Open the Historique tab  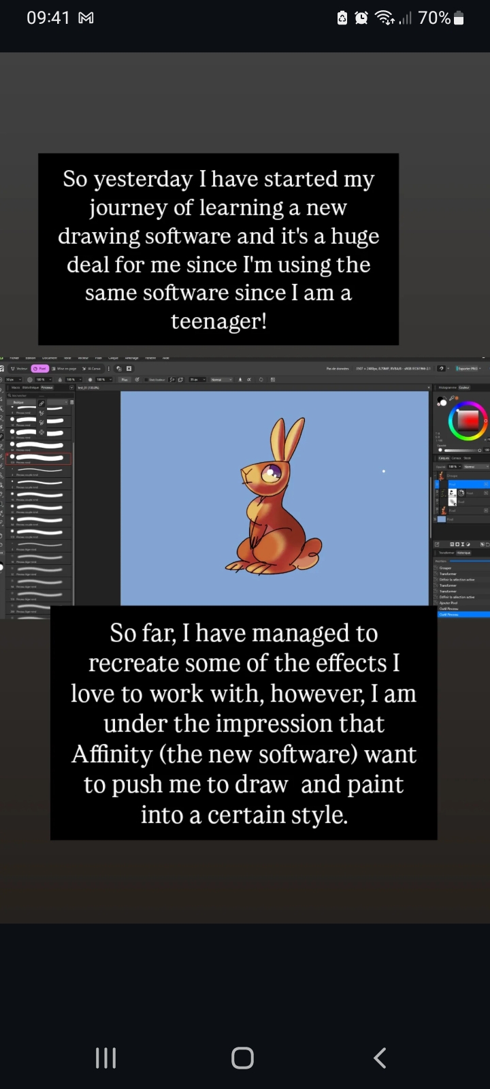click(x=463, y=553)
